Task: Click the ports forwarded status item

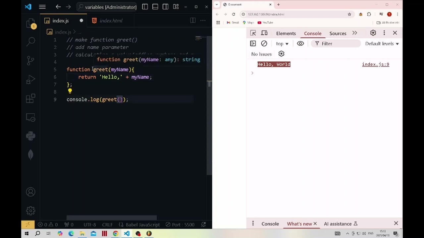Action: pyautogui.click(x=69, y=224)
